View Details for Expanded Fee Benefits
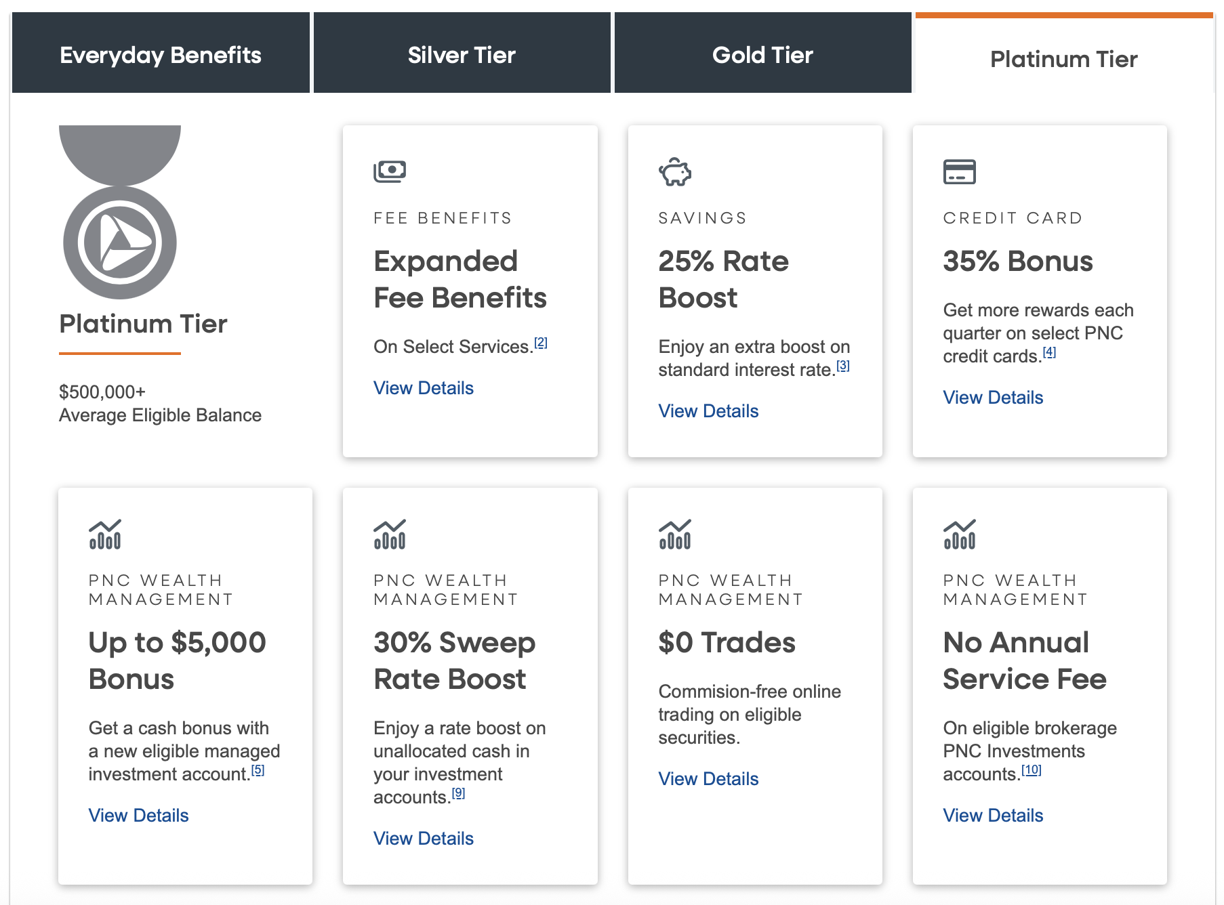1224x905 pixels. pos(423,387)
